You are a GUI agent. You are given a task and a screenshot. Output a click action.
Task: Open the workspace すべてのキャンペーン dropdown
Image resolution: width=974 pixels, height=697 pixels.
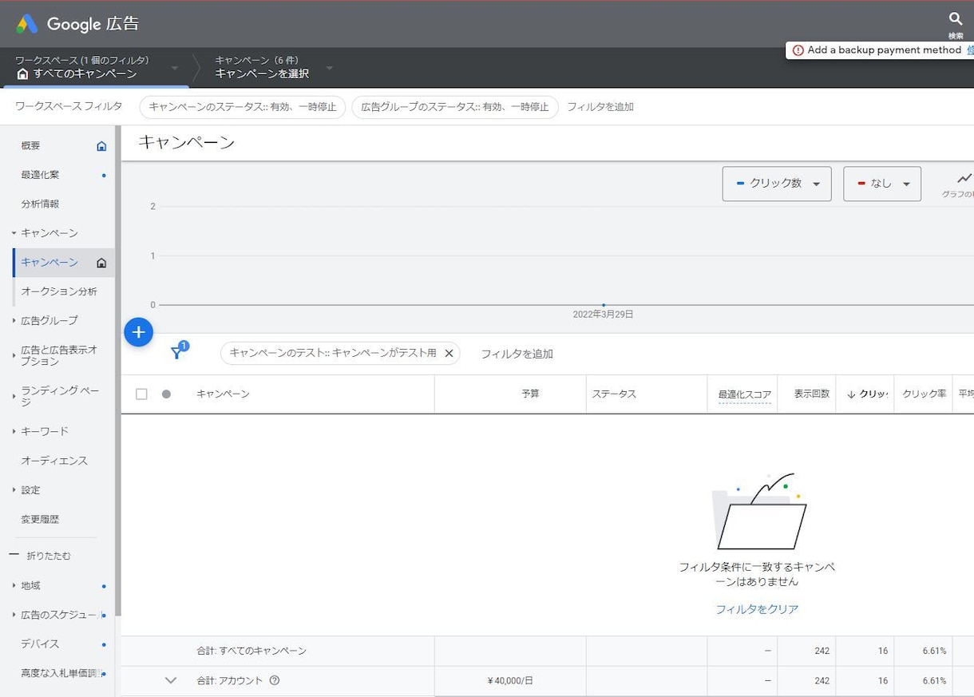click(x=175, y=68)
